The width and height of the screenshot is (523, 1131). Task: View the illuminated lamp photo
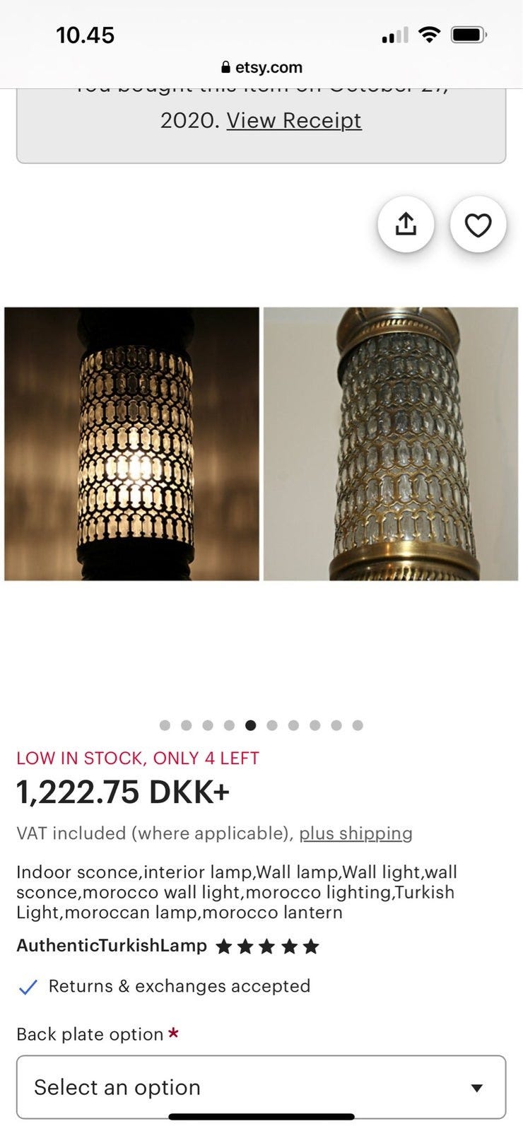point(132,444)
